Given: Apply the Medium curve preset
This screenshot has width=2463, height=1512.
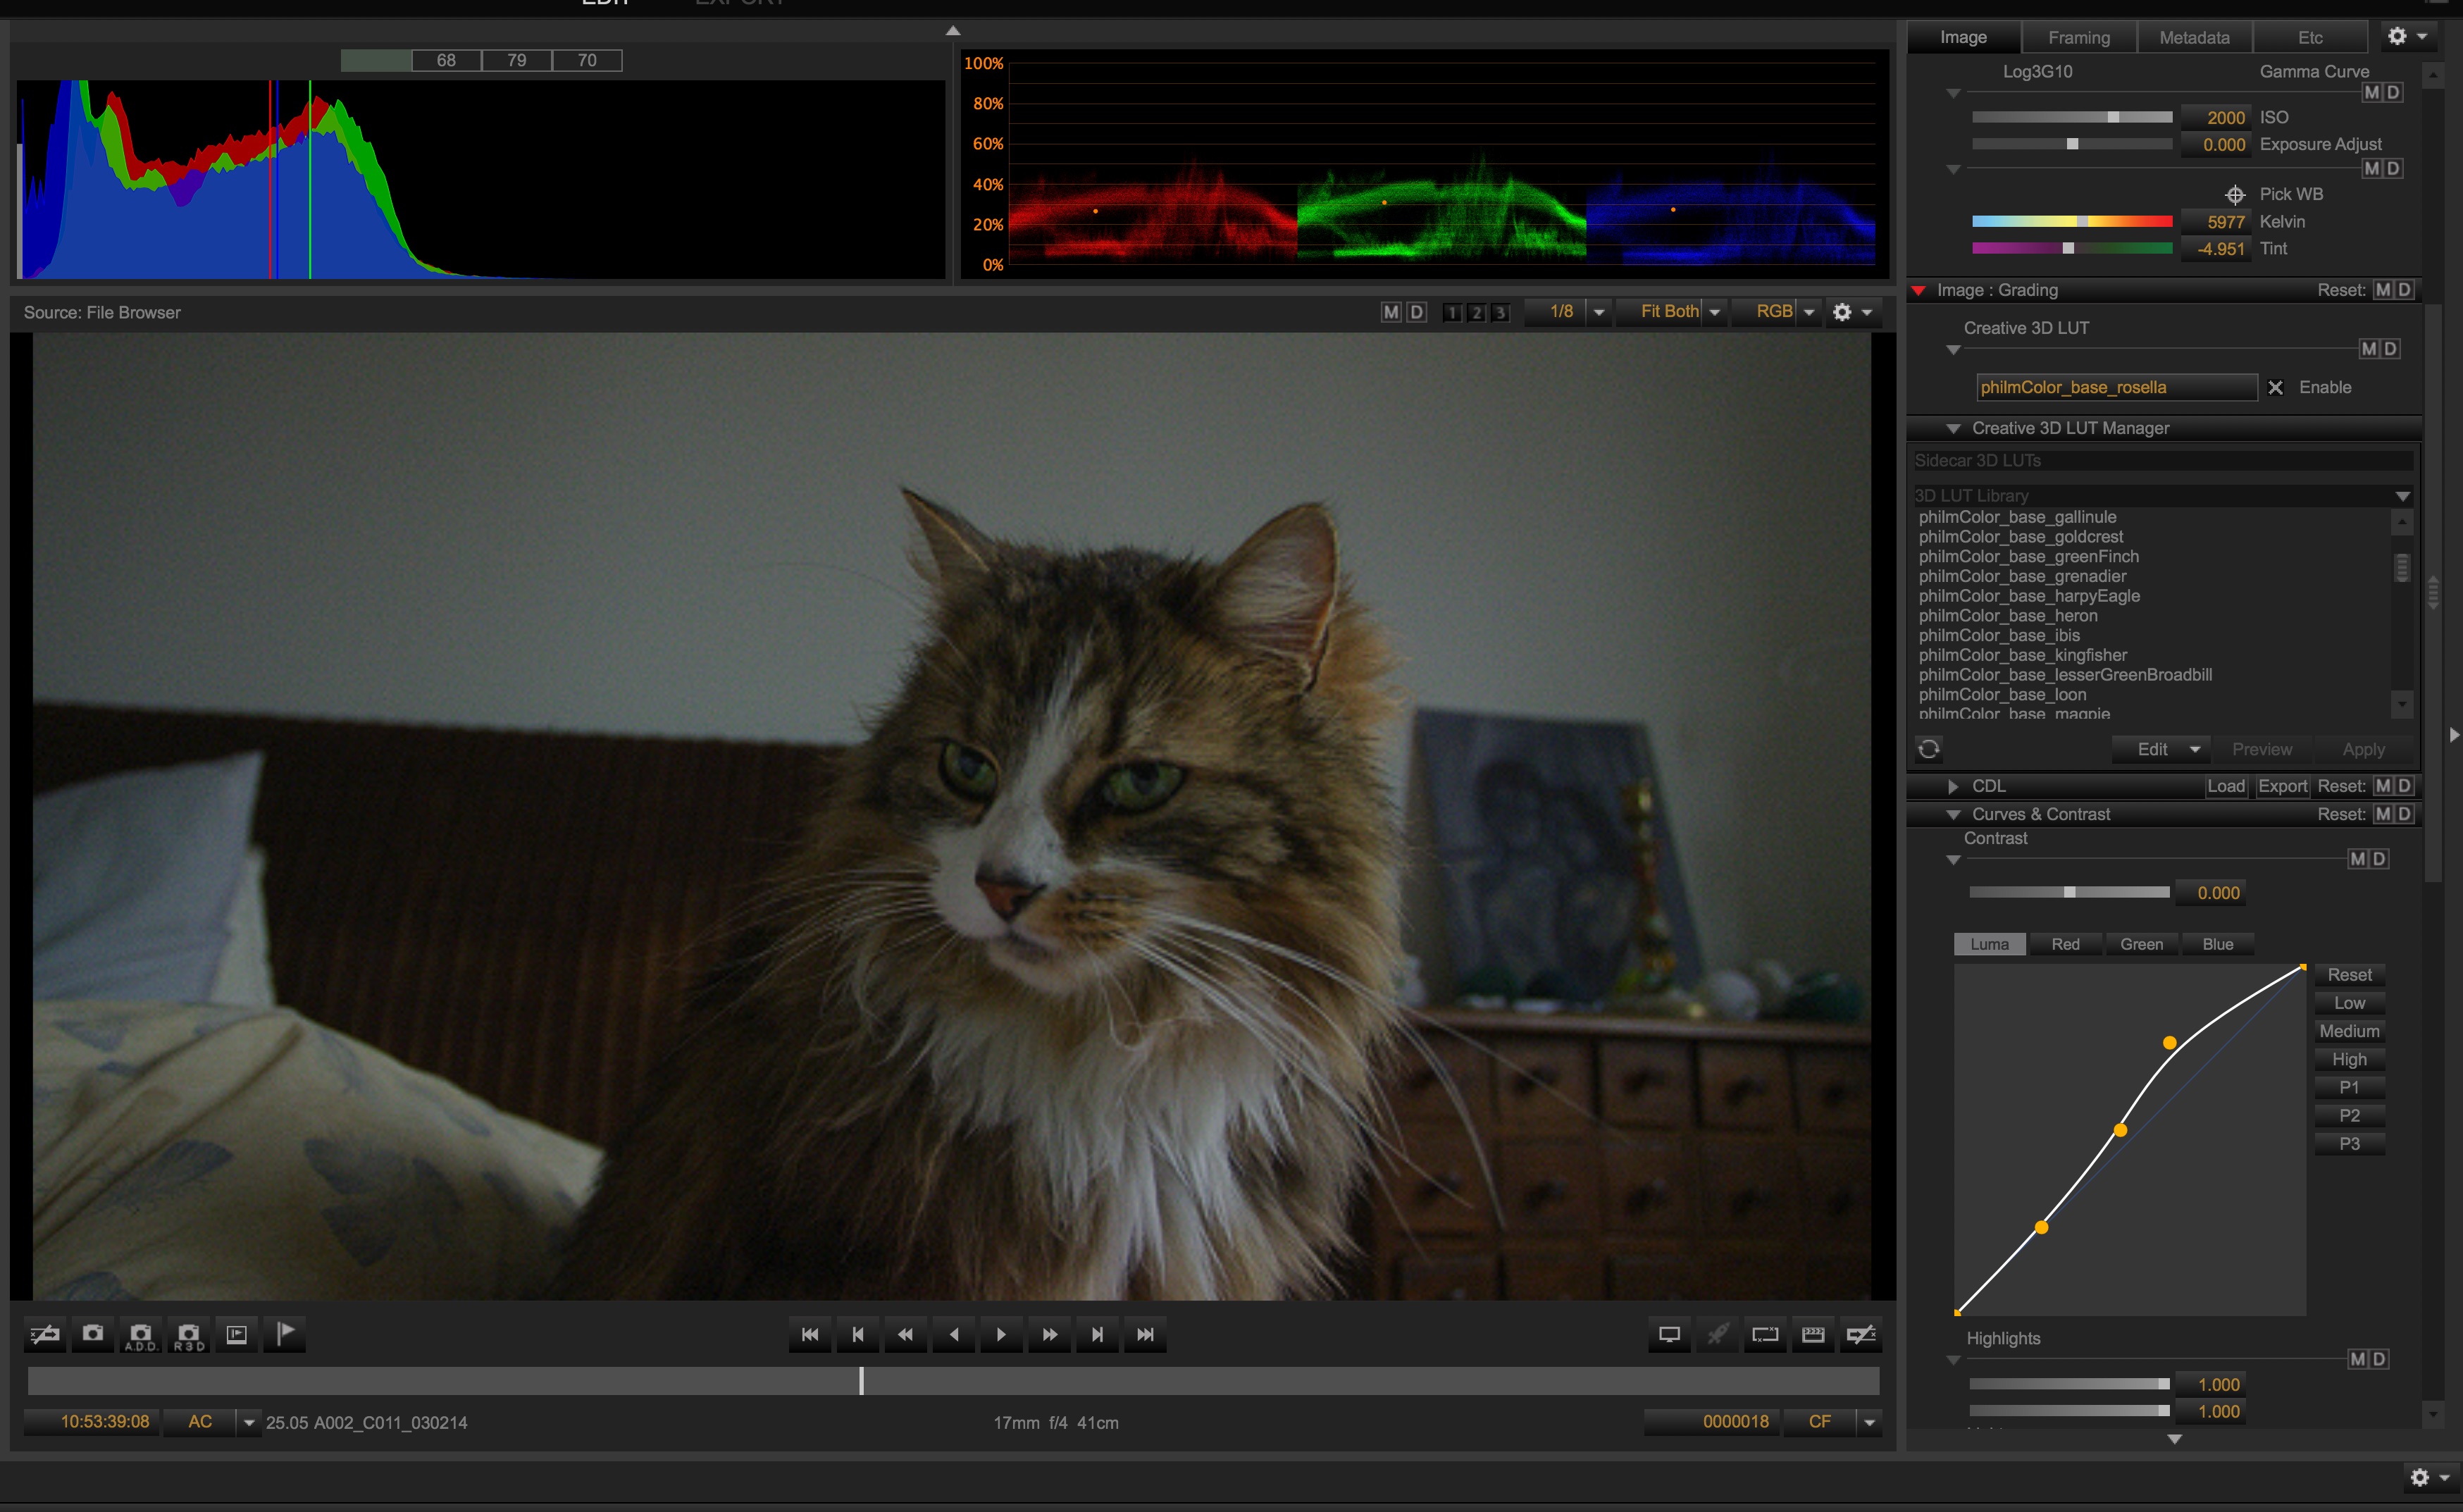Looking at the screenshot, I should (2349, 1031).
